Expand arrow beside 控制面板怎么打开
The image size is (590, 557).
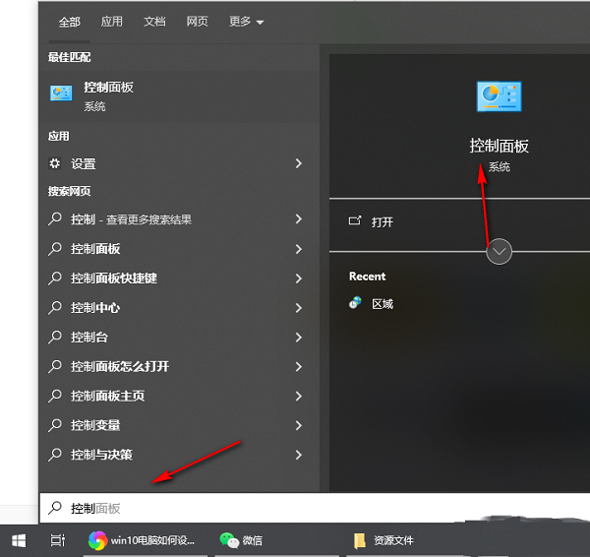(299, 366)
